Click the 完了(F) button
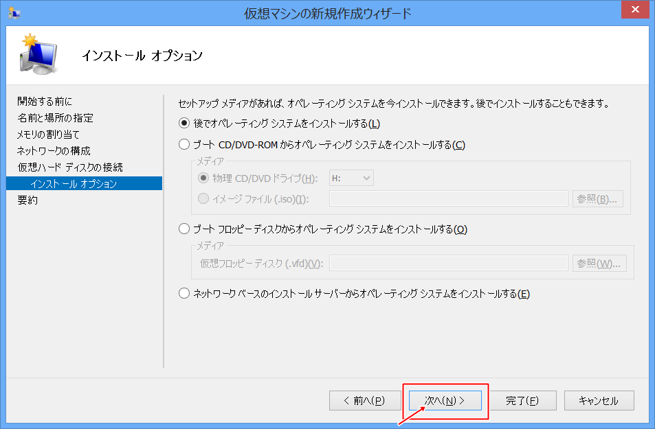This screenshot has width=655, height=429. (522, 401)
